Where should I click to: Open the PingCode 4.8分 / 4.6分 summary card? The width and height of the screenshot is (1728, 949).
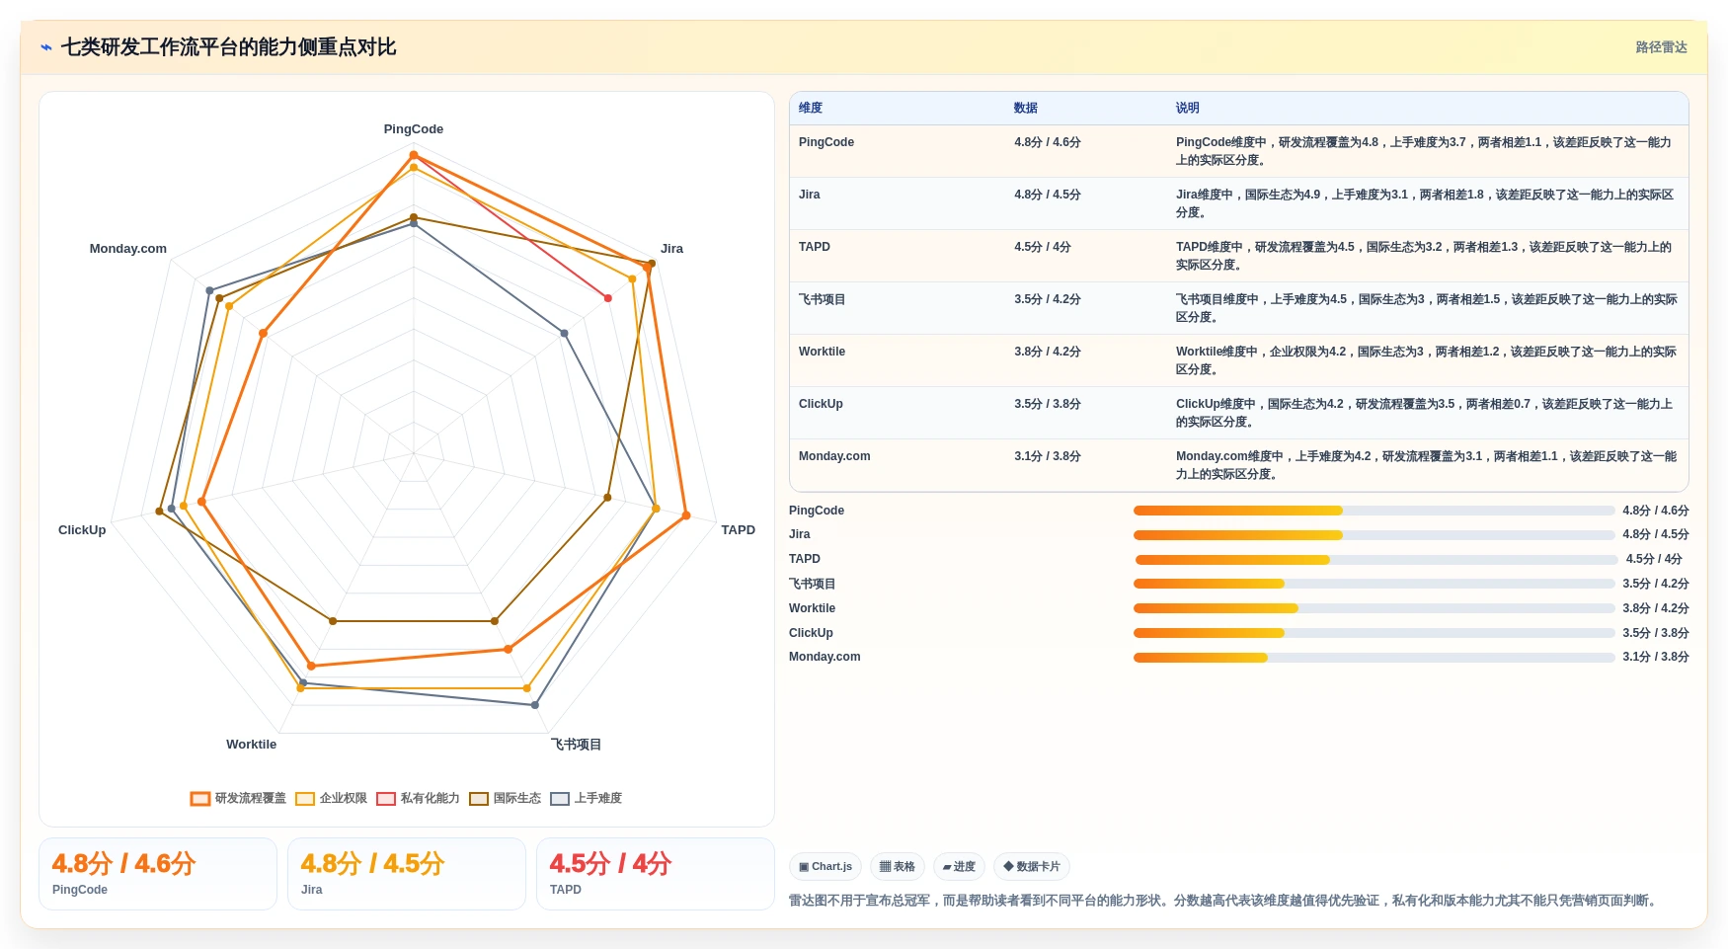(x=158, y=874)
